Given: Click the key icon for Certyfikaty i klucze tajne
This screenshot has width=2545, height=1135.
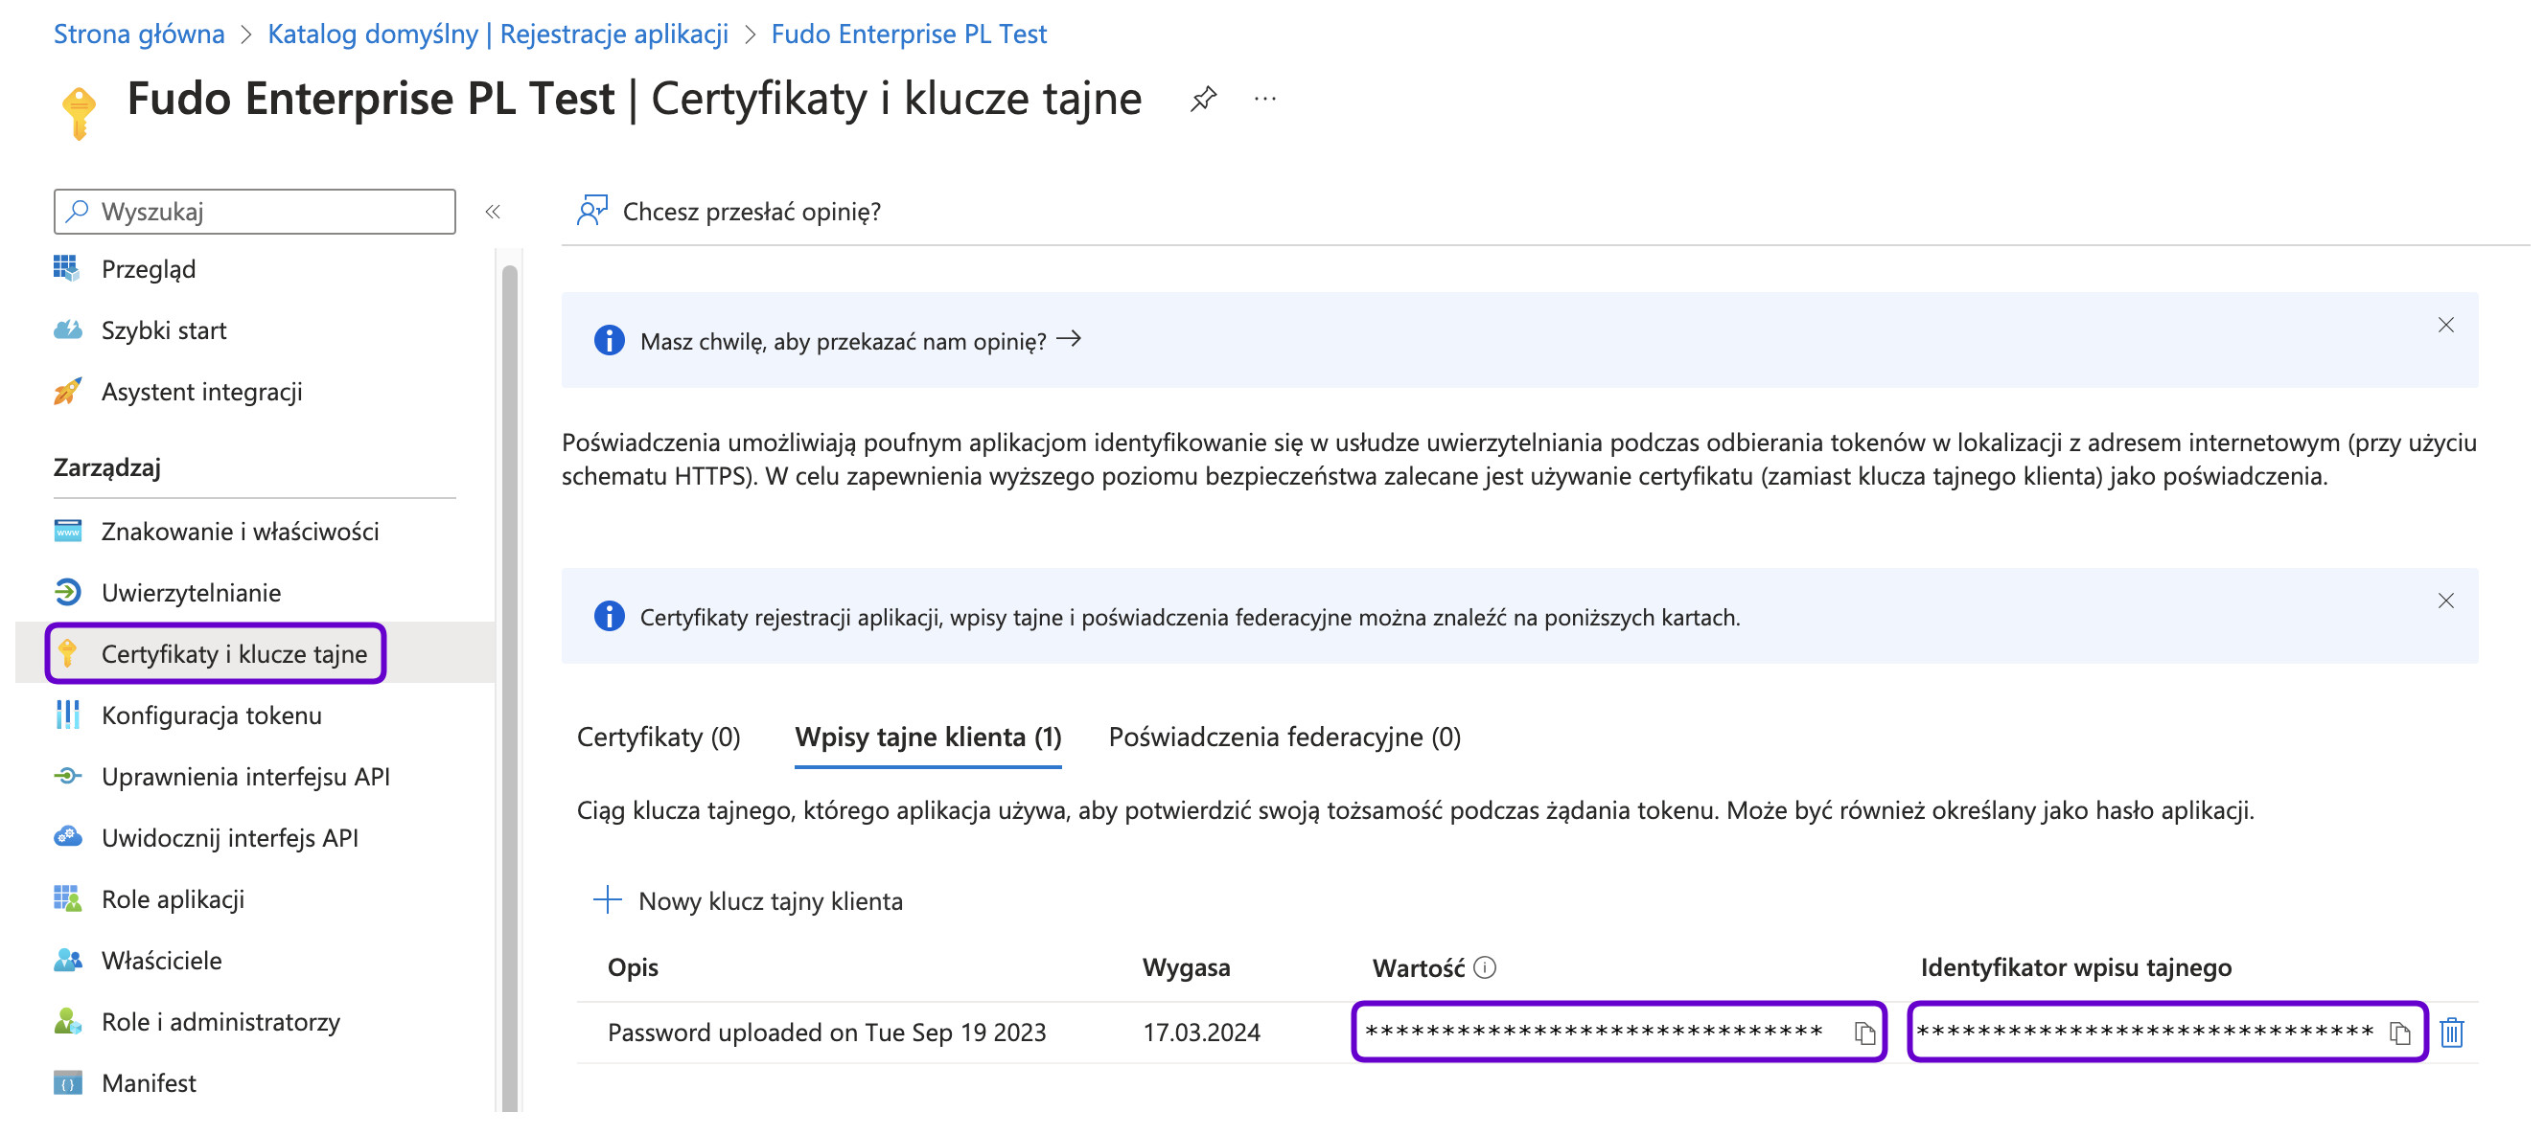Looking at the screenshot, I should tap(66, 653).
